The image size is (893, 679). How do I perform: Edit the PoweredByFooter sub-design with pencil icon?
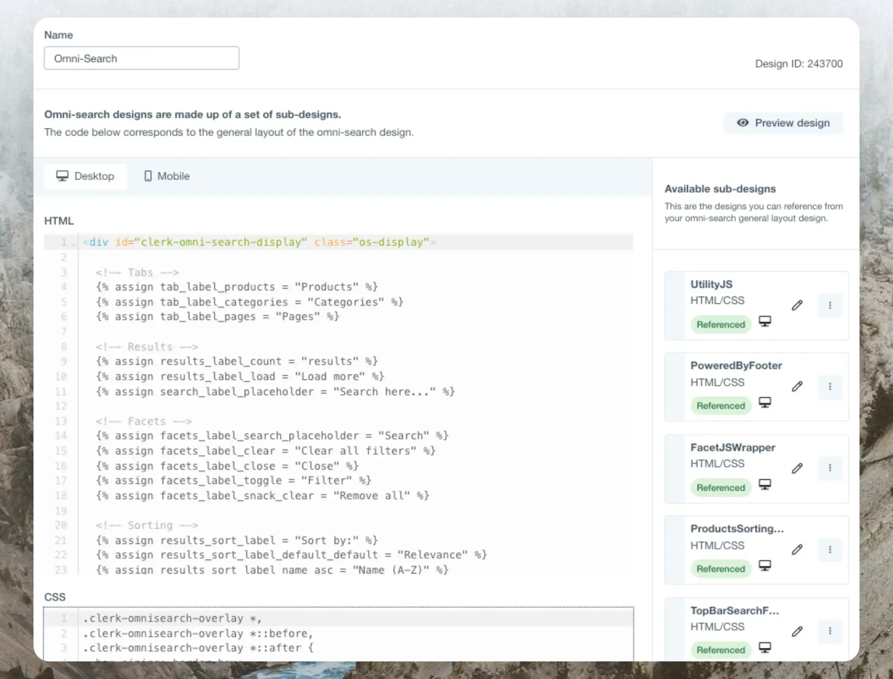point(797,386)
